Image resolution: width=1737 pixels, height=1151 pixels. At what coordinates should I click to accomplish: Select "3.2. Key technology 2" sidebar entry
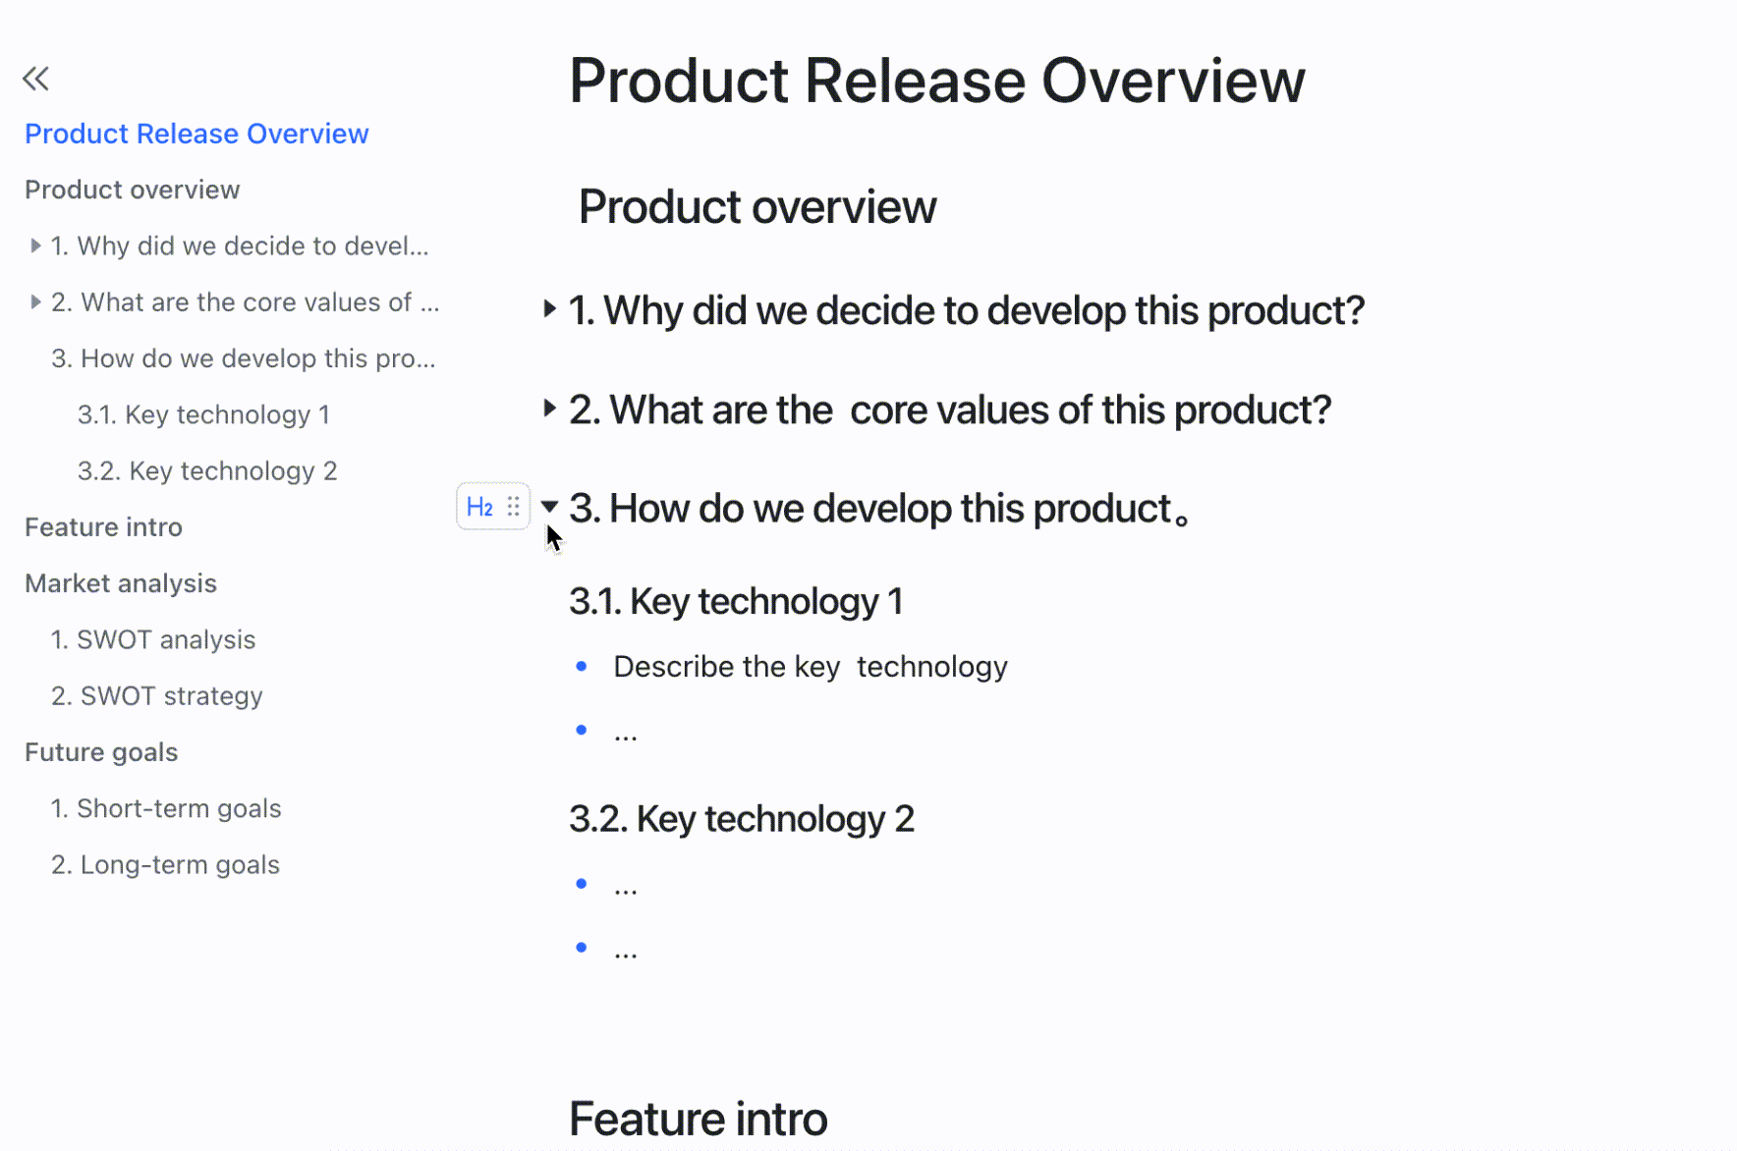click(x=207, y=470)
